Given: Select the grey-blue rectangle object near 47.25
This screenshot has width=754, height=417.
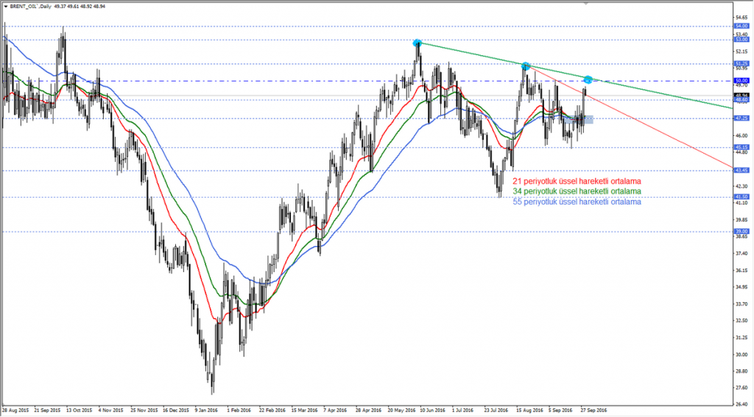Looking at the screenshot, I should (x=579, y=120).
